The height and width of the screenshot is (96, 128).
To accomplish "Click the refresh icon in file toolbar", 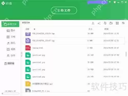I will pos(105,23).
